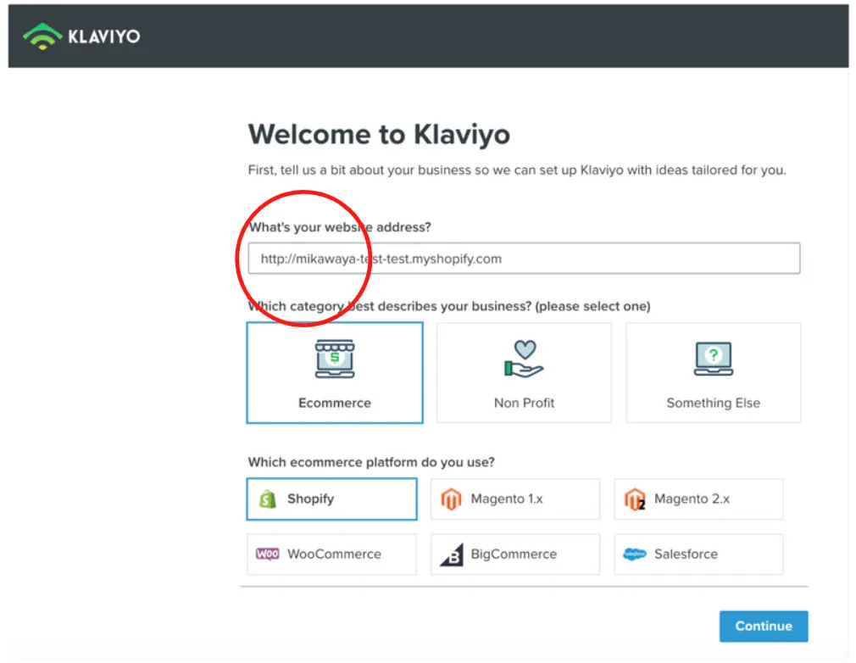This screenshot has height=663, width=856.
Task: Click the WooCommerce purple Woo icon
Action: (x=268, y=554)
